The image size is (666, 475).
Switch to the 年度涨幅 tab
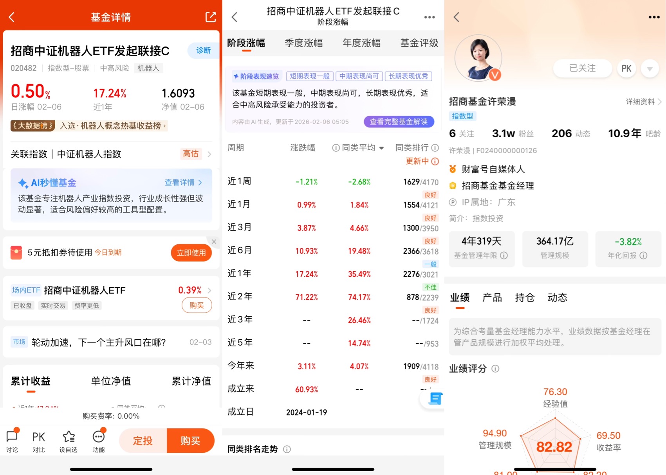pyautogui.click(x=361, y=43)
